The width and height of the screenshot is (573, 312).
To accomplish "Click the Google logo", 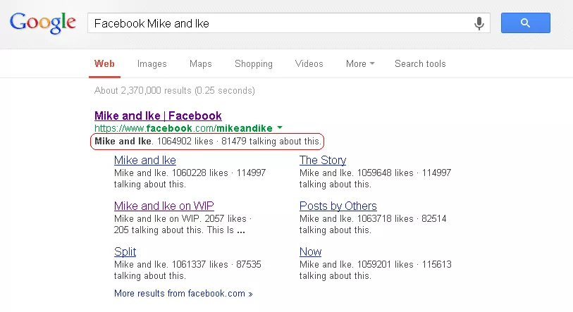I will click(43, 23).
